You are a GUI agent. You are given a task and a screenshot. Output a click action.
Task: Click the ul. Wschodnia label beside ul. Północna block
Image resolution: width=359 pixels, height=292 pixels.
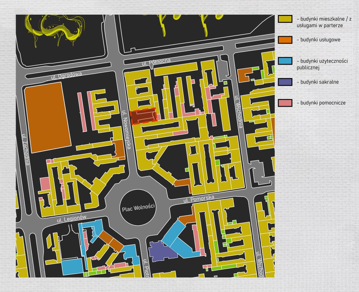(238, 112)
